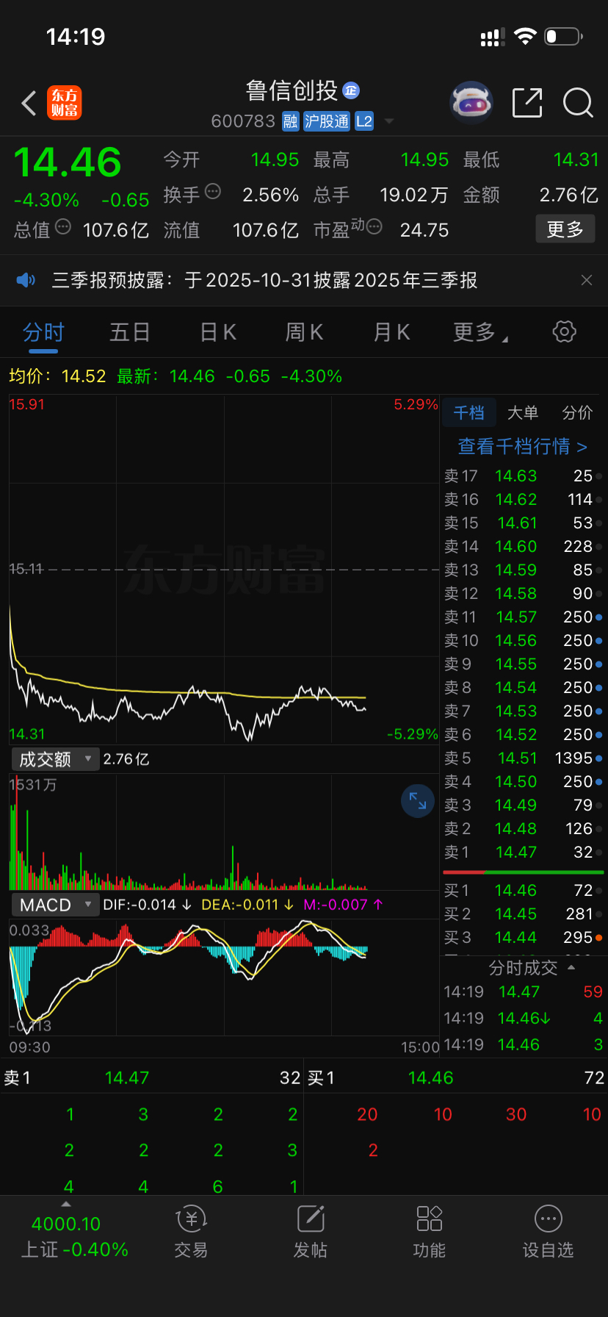The height and width of the screenshot is (1317, 608).
Task: Expand the 上证 index bar arrow
Action: click(66, 1204)
